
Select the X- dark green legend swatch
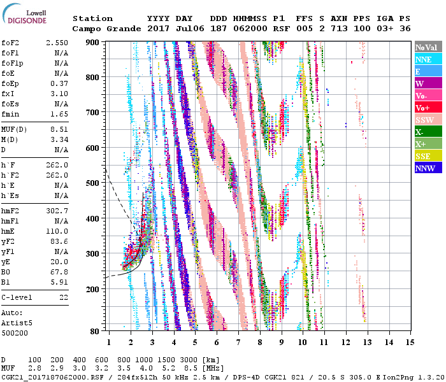coord(427,132)
